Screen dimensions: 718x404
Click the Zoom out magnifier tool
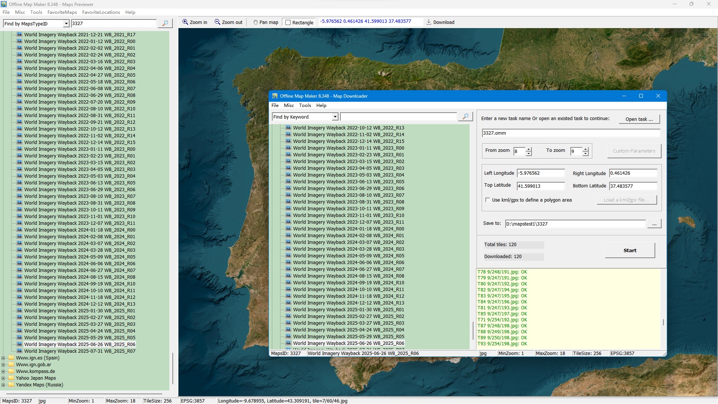228,22
